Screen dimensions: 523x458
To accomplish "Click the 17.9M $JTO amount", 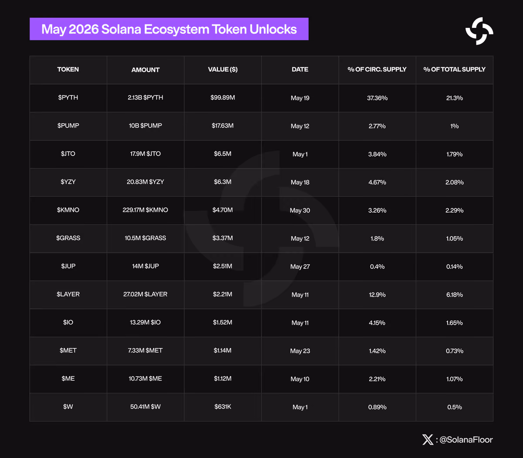I will point(146,154).
